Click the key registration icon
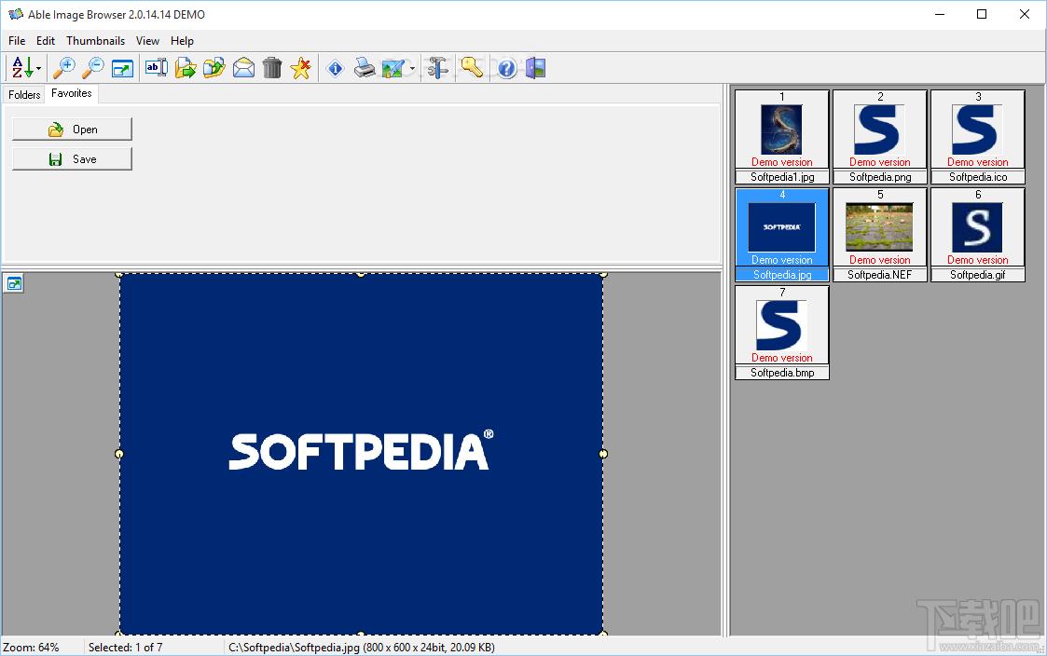The width and height of the screenshot is (1047, 656). click(472, 67)
